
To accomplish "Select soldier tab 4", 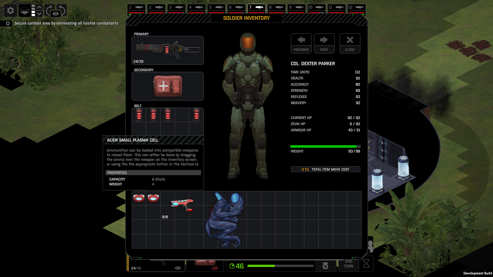I will [196, 8].
